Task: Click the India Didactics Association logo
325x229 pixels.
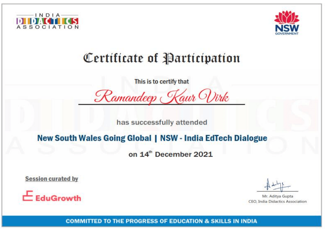Action: (x=47, y=21)
